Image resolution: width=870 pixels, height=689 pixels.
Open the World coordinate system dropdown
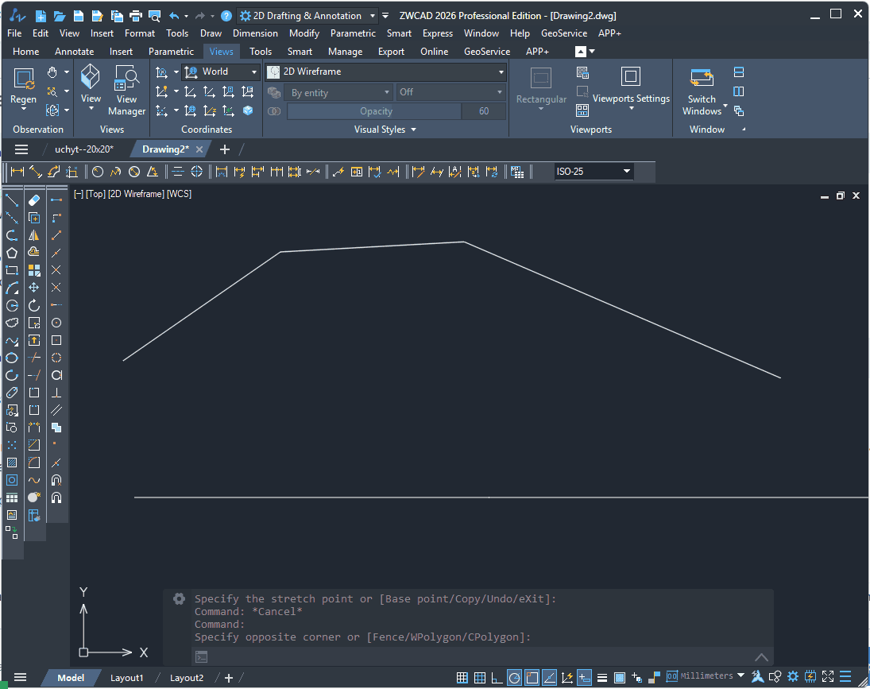pyautogui.click(x=221, y=72)
